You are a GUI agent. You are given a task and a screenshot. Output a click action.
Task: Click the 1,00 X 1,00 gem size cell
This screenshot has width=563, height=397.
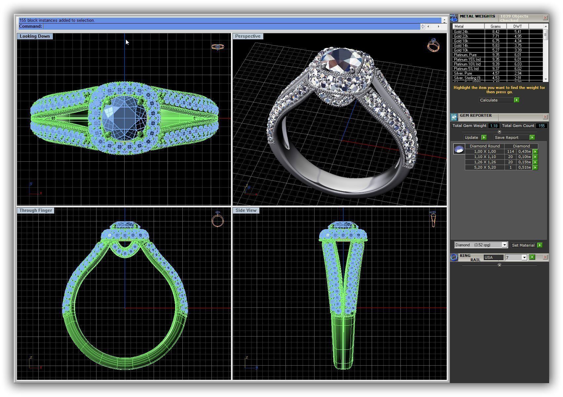coord(485,152)
